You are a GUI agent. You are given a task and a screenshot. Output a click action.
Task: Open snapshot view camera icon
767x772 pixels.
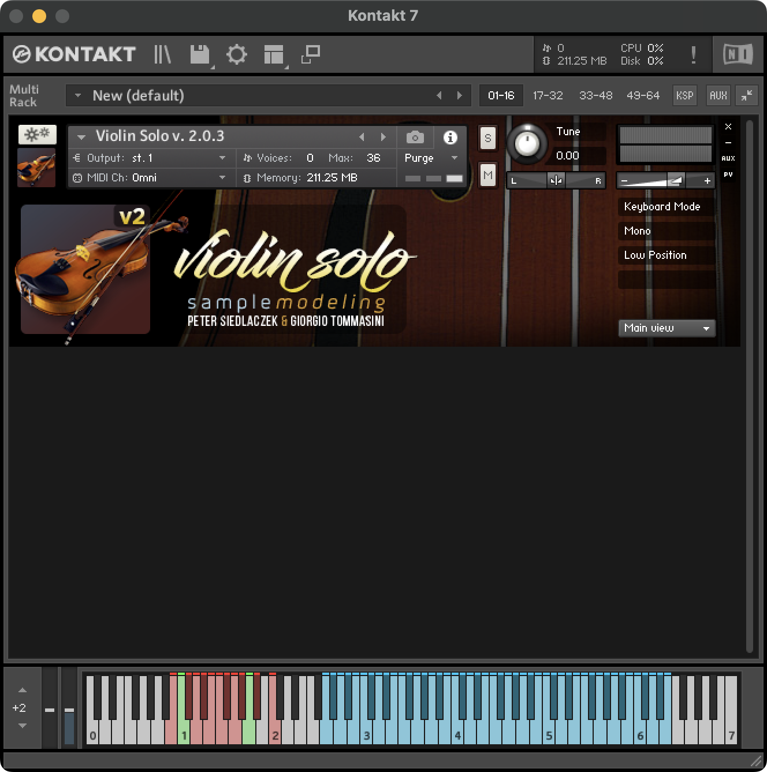click(415, 138)
